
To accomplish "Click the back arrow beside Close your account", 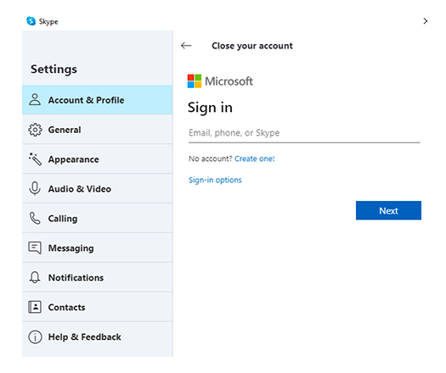I will (186, 46).
